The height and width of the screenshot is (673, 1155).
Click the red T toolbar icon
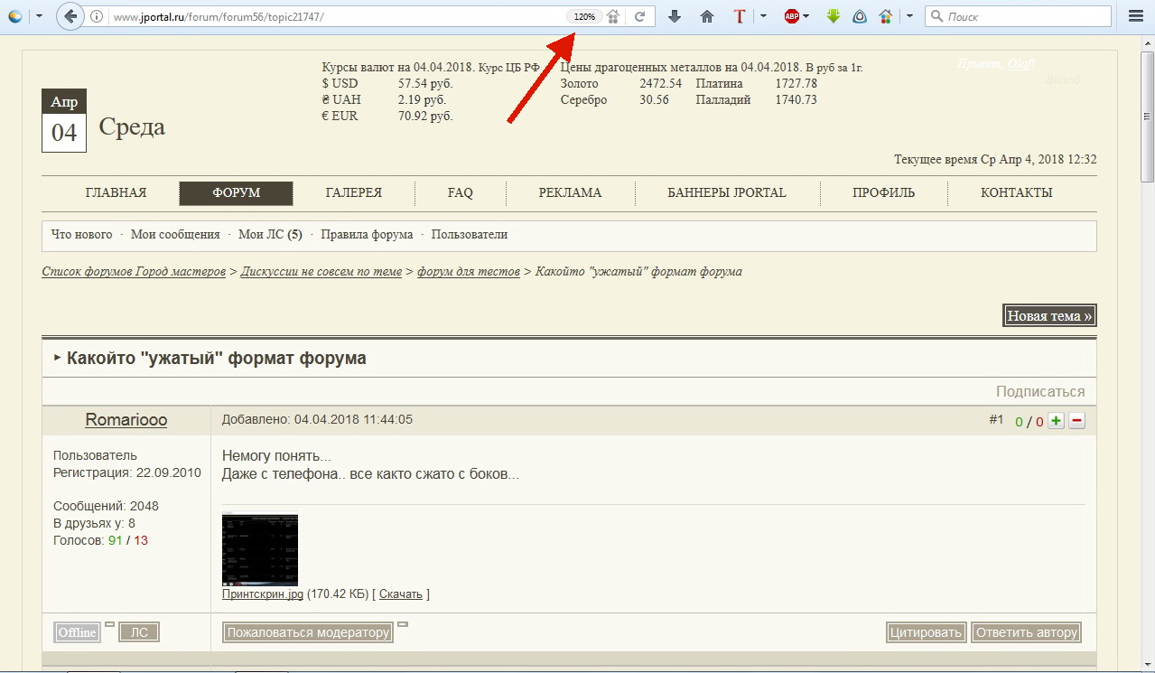[740, 16]
